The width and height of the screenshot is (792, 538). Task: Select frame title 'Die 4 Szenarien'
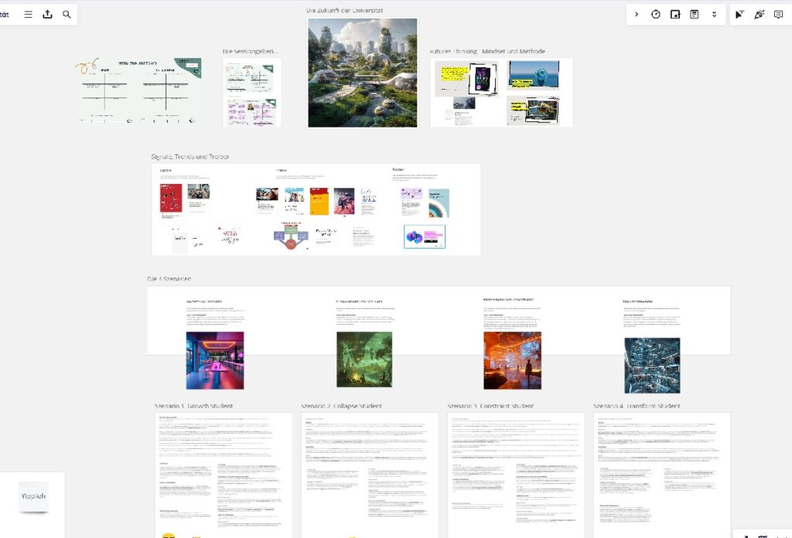pos(169,278)
